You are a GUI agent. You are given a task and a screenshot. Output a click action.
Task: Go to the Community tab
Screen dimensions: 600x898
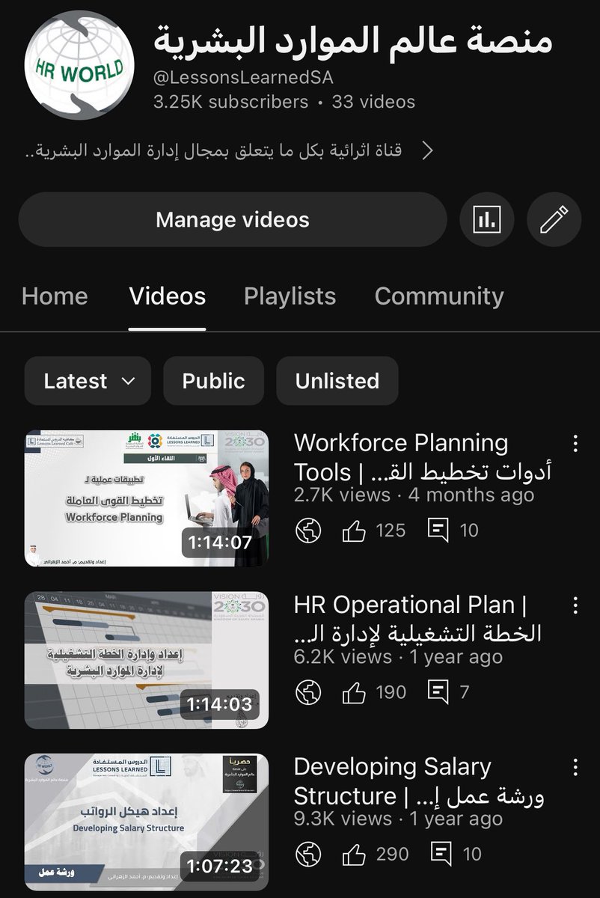point(439,296)
